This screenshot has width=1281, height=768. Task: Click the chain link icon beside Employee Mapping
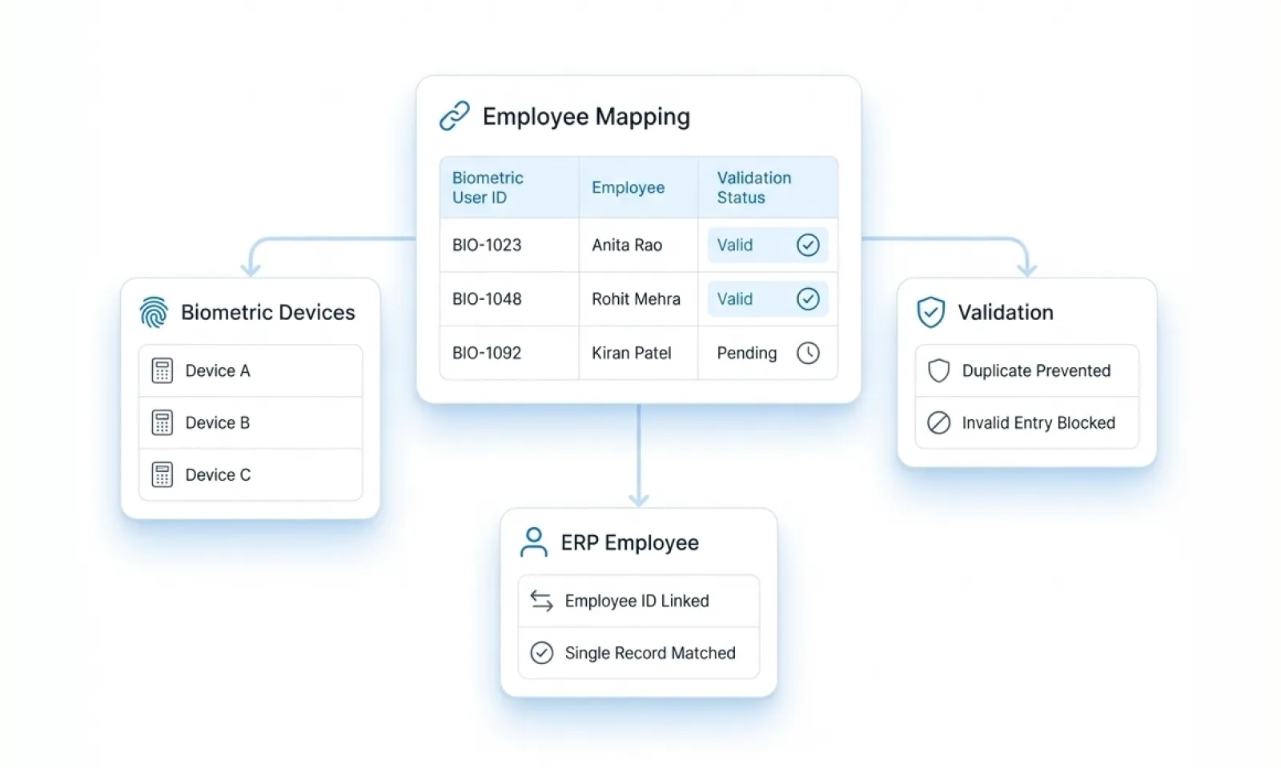click(x=455, y=116)
